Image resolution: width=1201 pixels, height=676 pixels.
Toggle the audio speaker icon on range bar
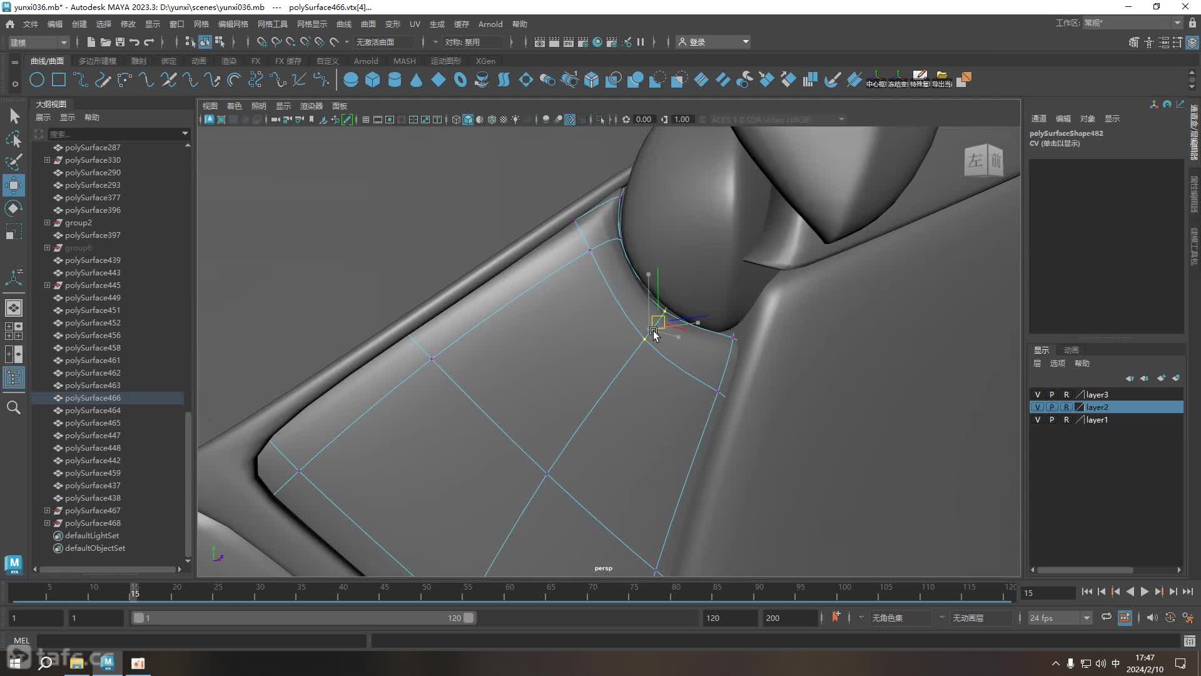pos(1152,618)
